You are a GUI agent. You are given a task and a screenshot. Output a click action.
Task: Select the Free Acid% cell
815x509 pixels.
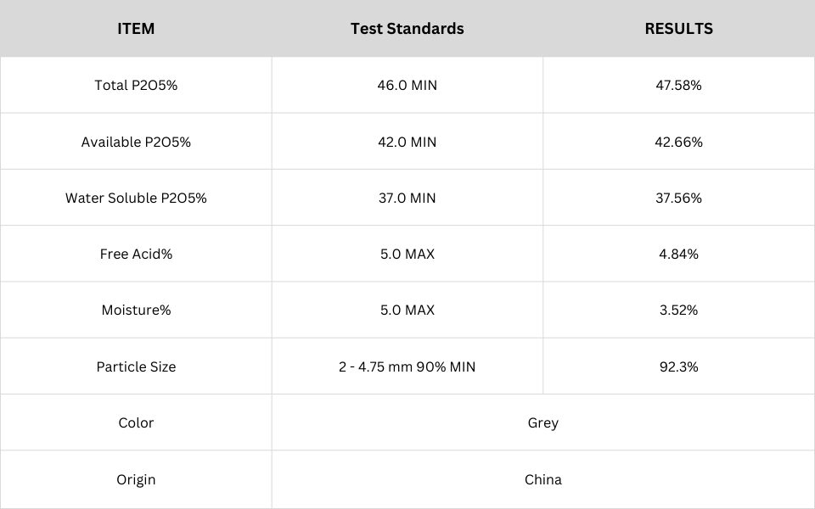[x=136, y=254]
